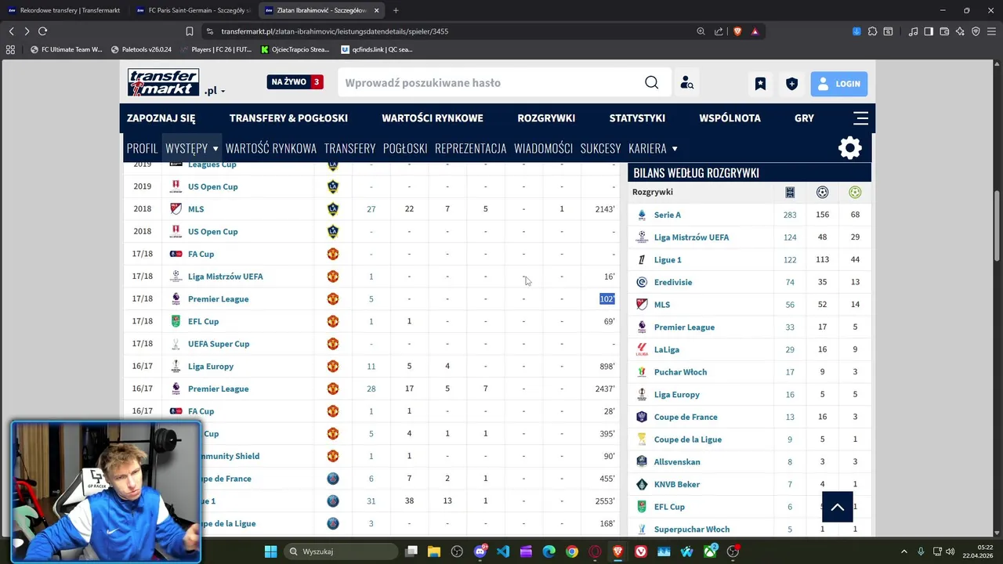The height and width of the screenshot is (564, 1003).
Task: Open the .pl country domain dropdown
Action: pos(215,91)
